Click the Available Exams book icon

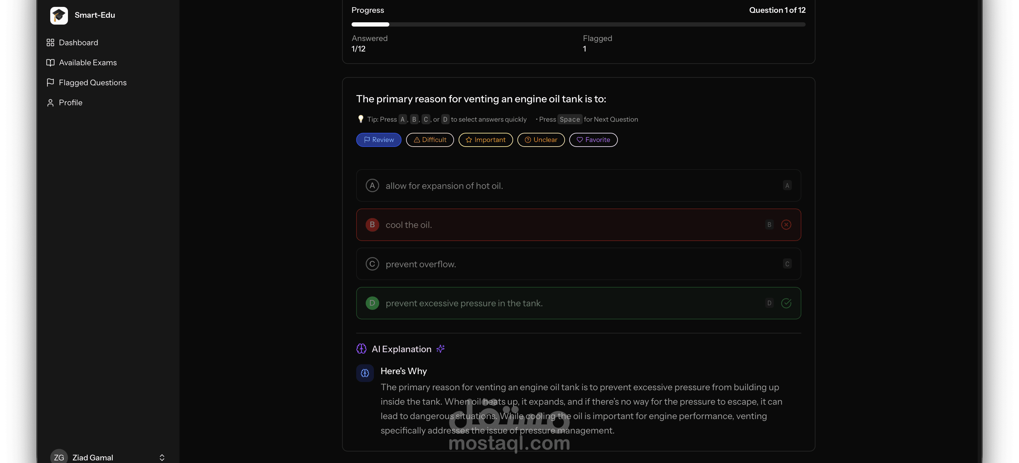[x=50, y=62]
